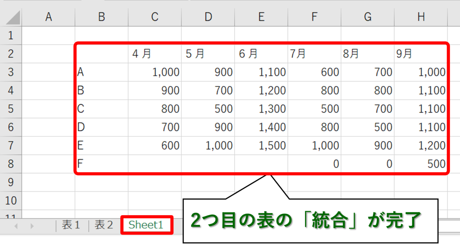Screen dimensions: 460x245
Task: Click the 7月 header cell
Action: coord(315,54)
